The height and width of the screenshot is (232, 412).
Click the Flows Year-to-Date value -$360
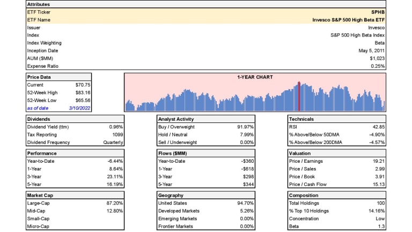(247, 161)
